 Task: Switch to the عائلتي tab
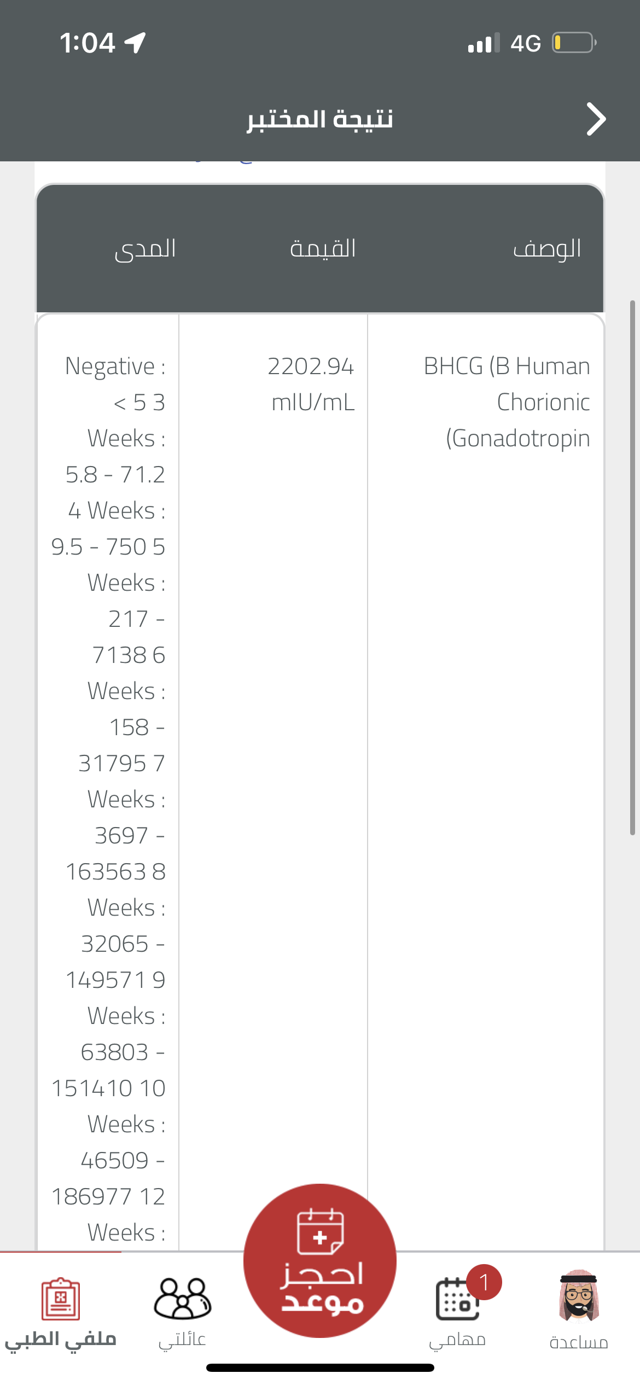click(182, 1340)
